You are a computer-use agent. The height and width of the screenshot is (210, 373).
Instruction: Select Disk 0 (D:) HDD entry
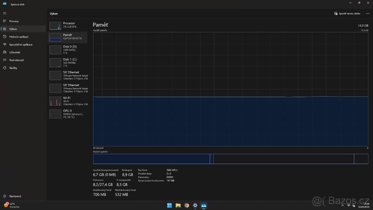tap(68, 50)
